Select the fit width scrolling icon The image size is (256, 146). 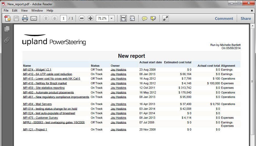point(124,18)
